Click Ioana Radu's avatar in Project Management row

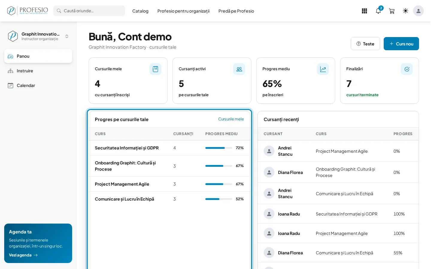click(269, 233)
